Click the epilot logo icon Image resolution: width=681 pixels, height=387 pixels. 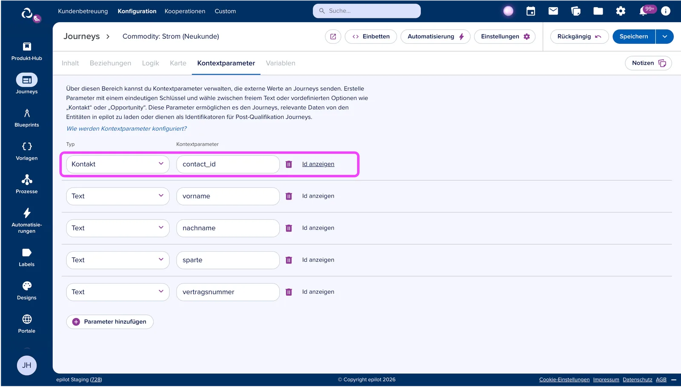click(27, 14)
